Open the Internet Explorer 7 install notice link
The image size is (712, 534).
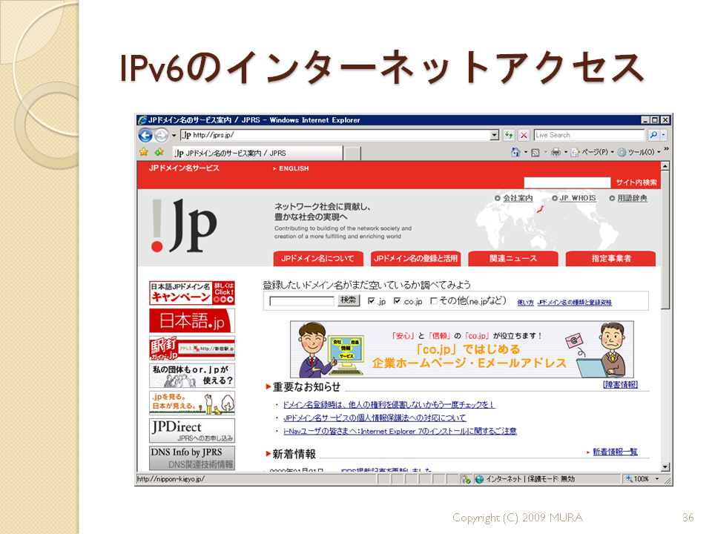pos(400,431)
